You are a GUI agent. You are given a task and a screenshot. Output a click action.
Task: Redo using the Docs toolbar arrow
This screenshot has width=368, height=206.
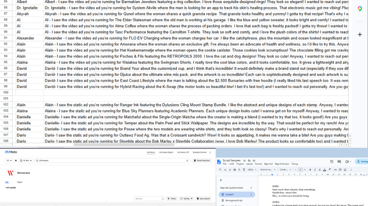pos(230,169)
